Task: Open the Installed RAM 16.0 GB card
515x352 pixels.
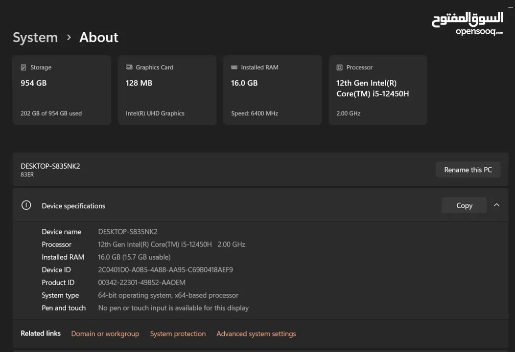Action: click(273, 90)
